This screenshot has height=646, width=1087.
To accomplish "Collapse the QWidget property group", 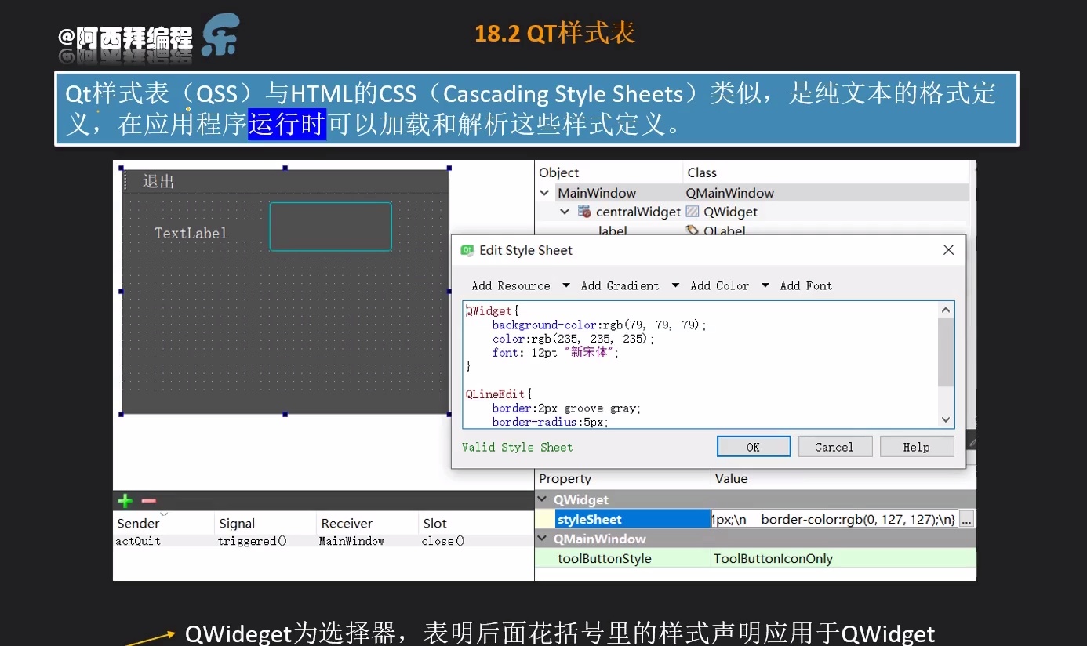I will 543,499.
